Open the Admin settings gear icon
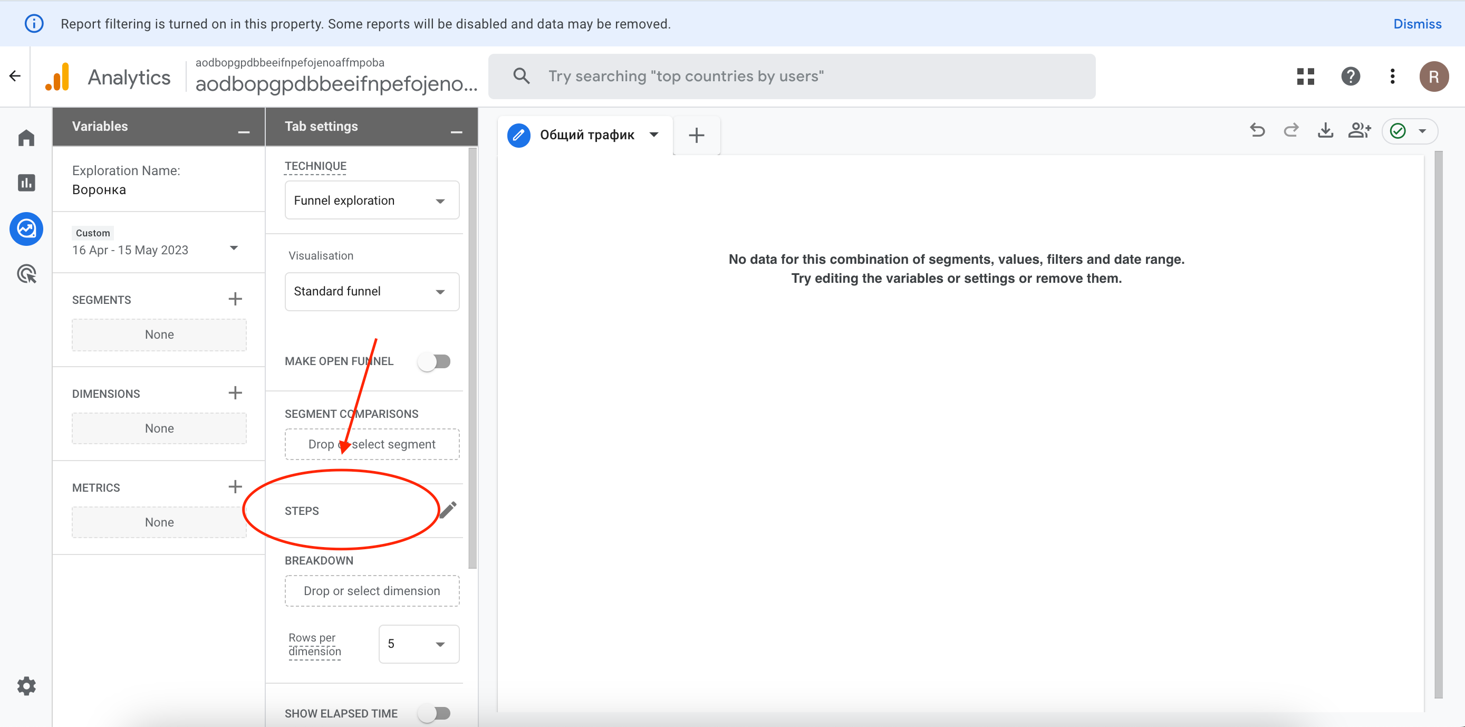 click(x=26, y=685)
